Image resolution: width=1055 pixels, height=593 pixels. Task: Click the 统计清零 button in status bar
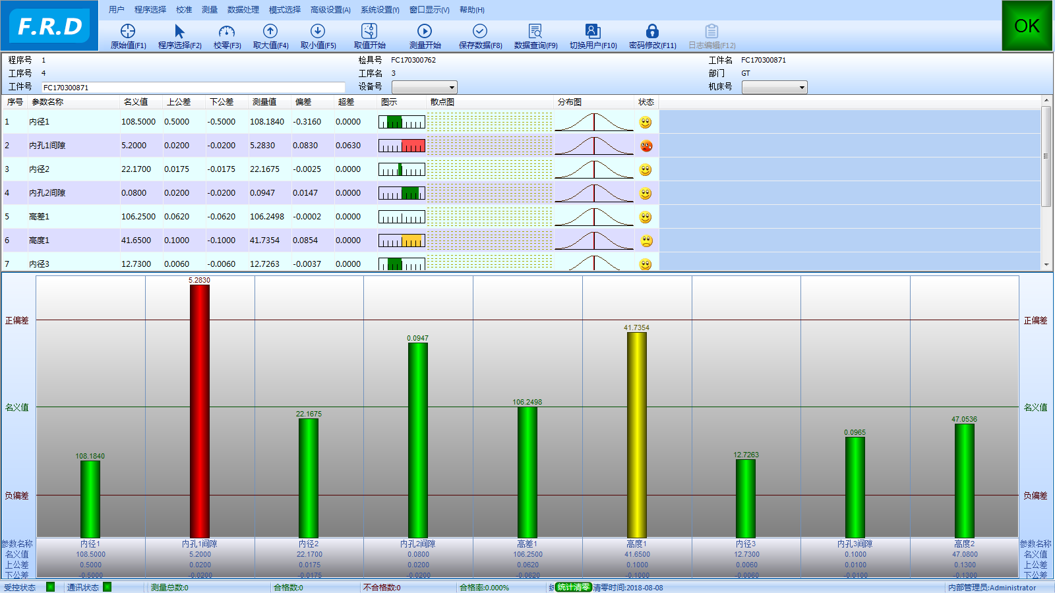click(573, 587)
